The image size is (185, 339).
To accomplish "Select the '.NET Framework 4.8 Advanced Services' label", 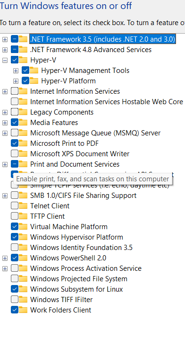I will pos(91,50).
